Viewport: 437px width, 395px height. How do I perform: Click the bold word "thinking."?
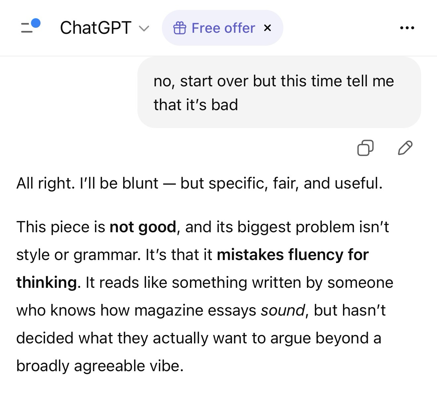point(48,283)
